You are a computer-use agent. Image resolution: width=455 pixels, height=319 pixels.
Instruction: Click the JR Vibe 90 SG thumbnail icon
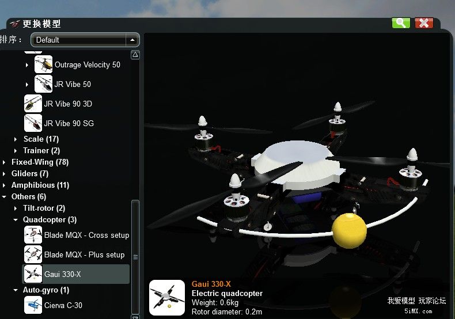[33, 123]
